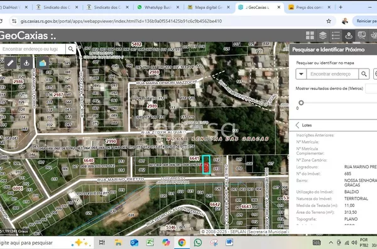Open Outlook from the taskbar
Screen dimensions: 377x249
pos(134,243)
